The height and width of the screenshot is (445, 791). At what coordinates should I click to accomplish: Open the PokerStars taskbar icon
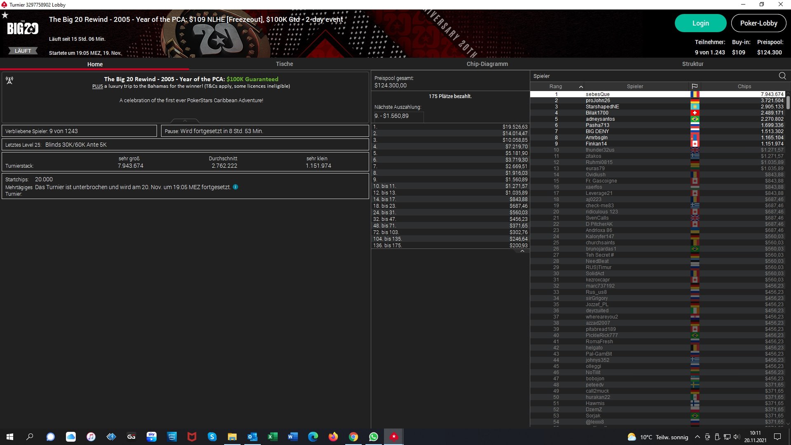pos(394,437)
